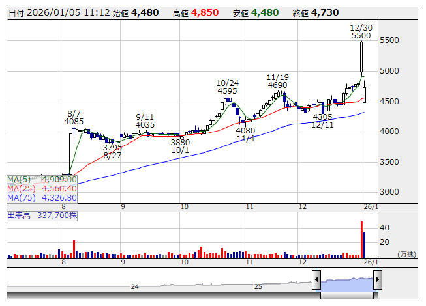Click the 3000 price axis label

click(389, 192)
